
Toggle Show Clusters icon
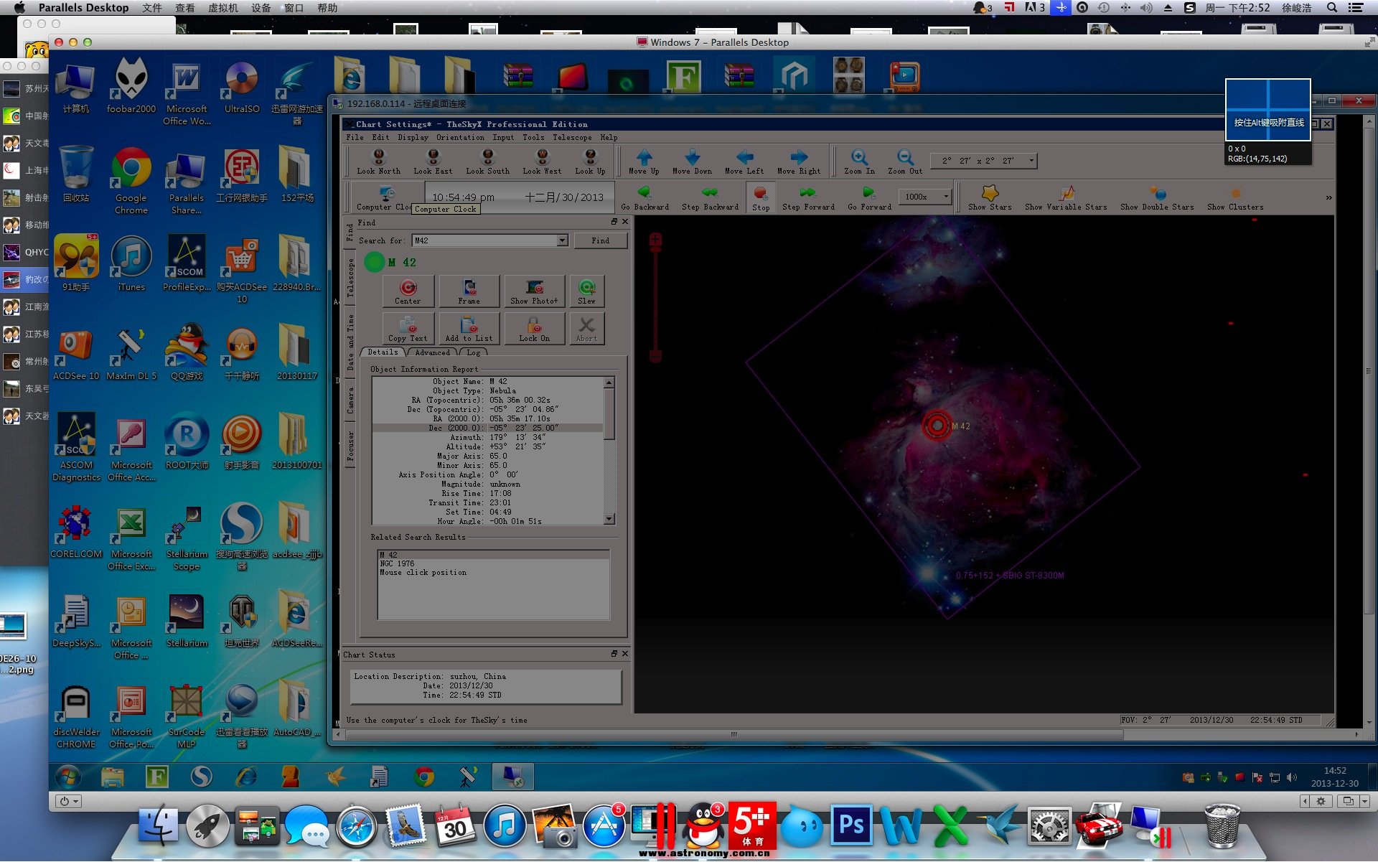[1235, 197]
